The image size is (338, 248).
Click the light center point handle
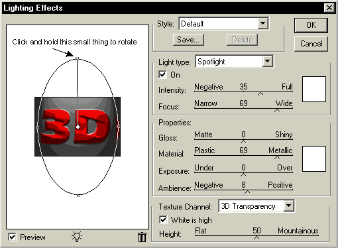click(x=78, y=127)
